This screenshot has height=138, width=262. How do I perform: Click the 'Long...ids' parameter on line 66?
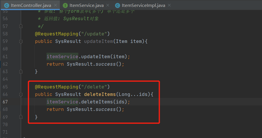point(133,94)
